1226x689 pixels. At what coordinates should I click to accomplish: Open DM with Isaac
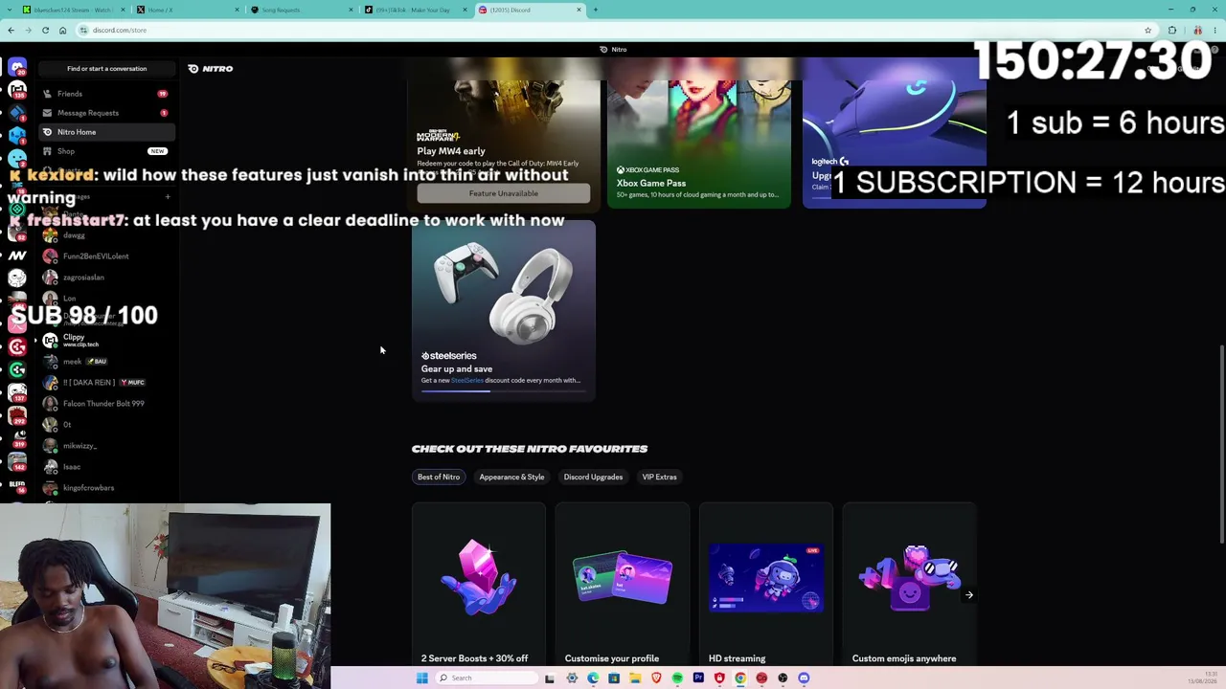[x=105, y=467]
